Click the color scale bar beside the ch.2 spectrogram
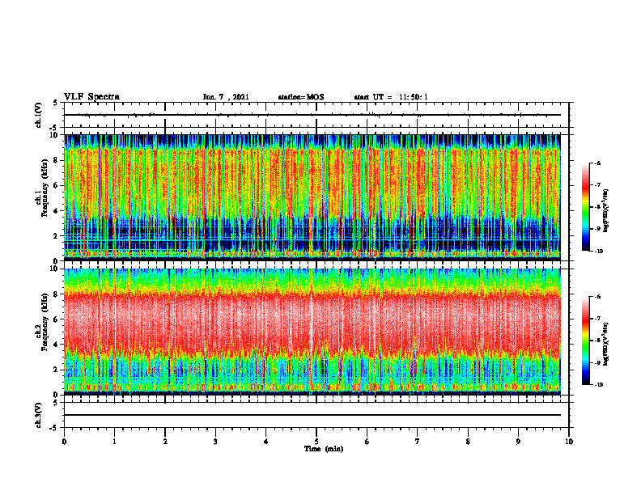 coord(586,341)
